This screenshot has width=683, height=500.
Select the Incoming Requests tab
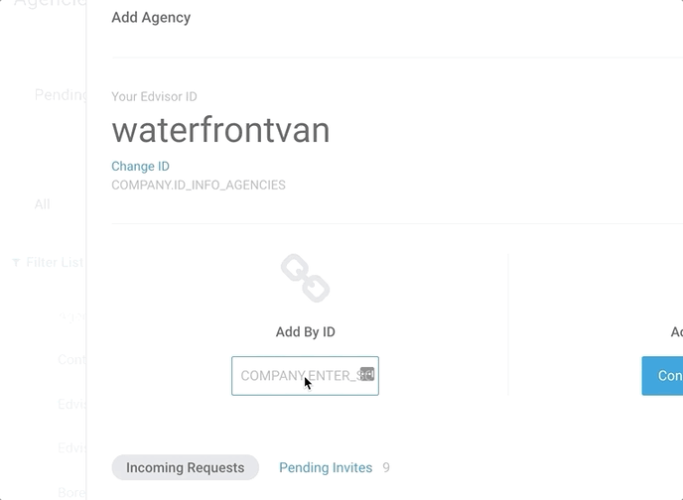pyautogui.click(x=185, y=467)
